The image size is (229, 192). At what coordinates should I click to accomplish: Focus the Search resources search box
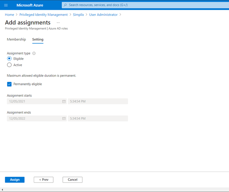pyautogui.click(x=145, y=5)
